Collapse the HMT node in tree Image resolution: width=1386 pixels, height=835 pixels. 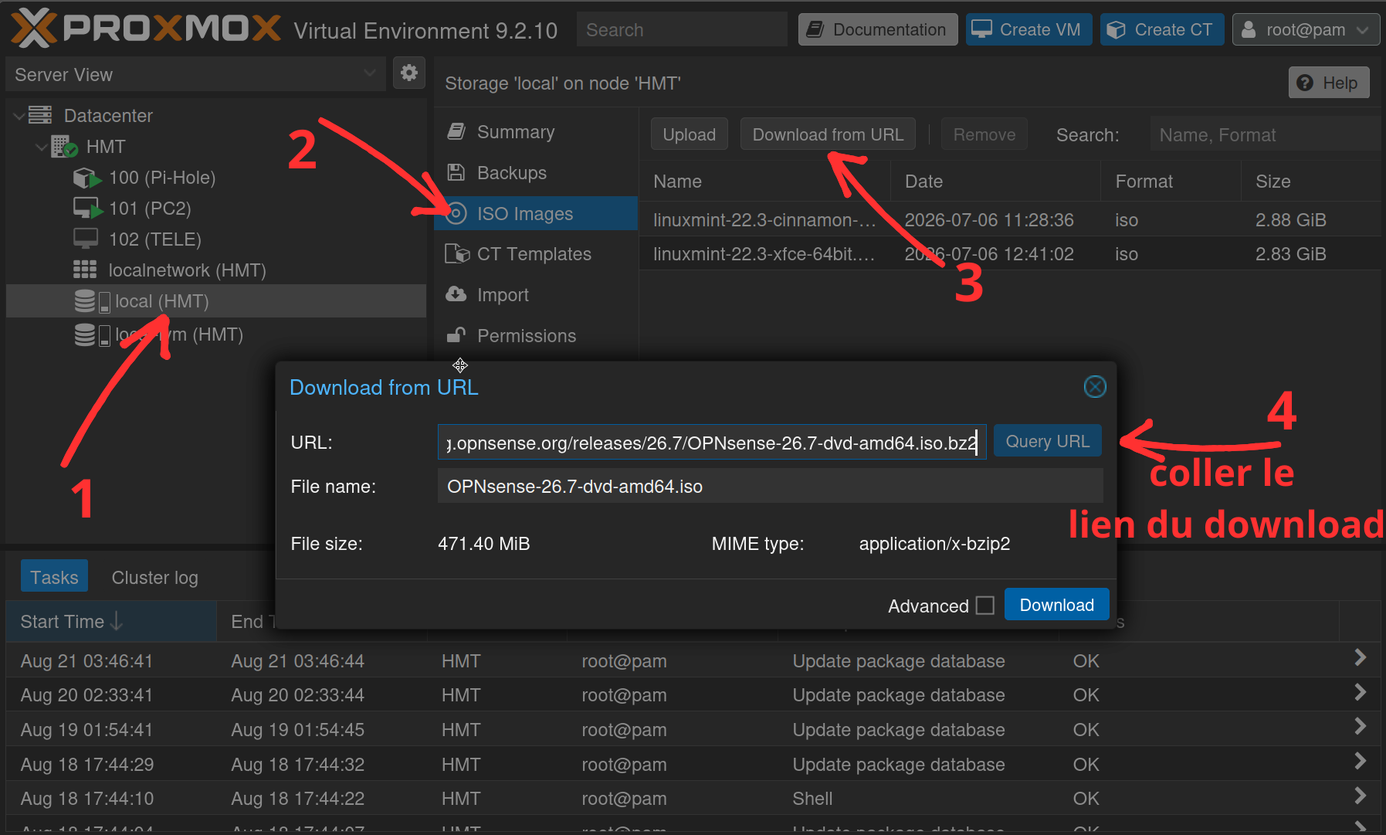pyautogui.click(x=42, y=147)
